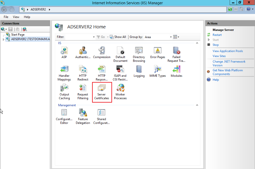Click the Restart action link
255x169 pixels.
217,35
